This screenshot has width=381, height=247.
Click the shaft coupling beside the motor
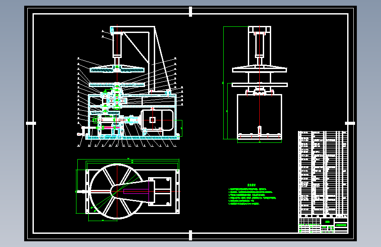(x=132, y=120)
